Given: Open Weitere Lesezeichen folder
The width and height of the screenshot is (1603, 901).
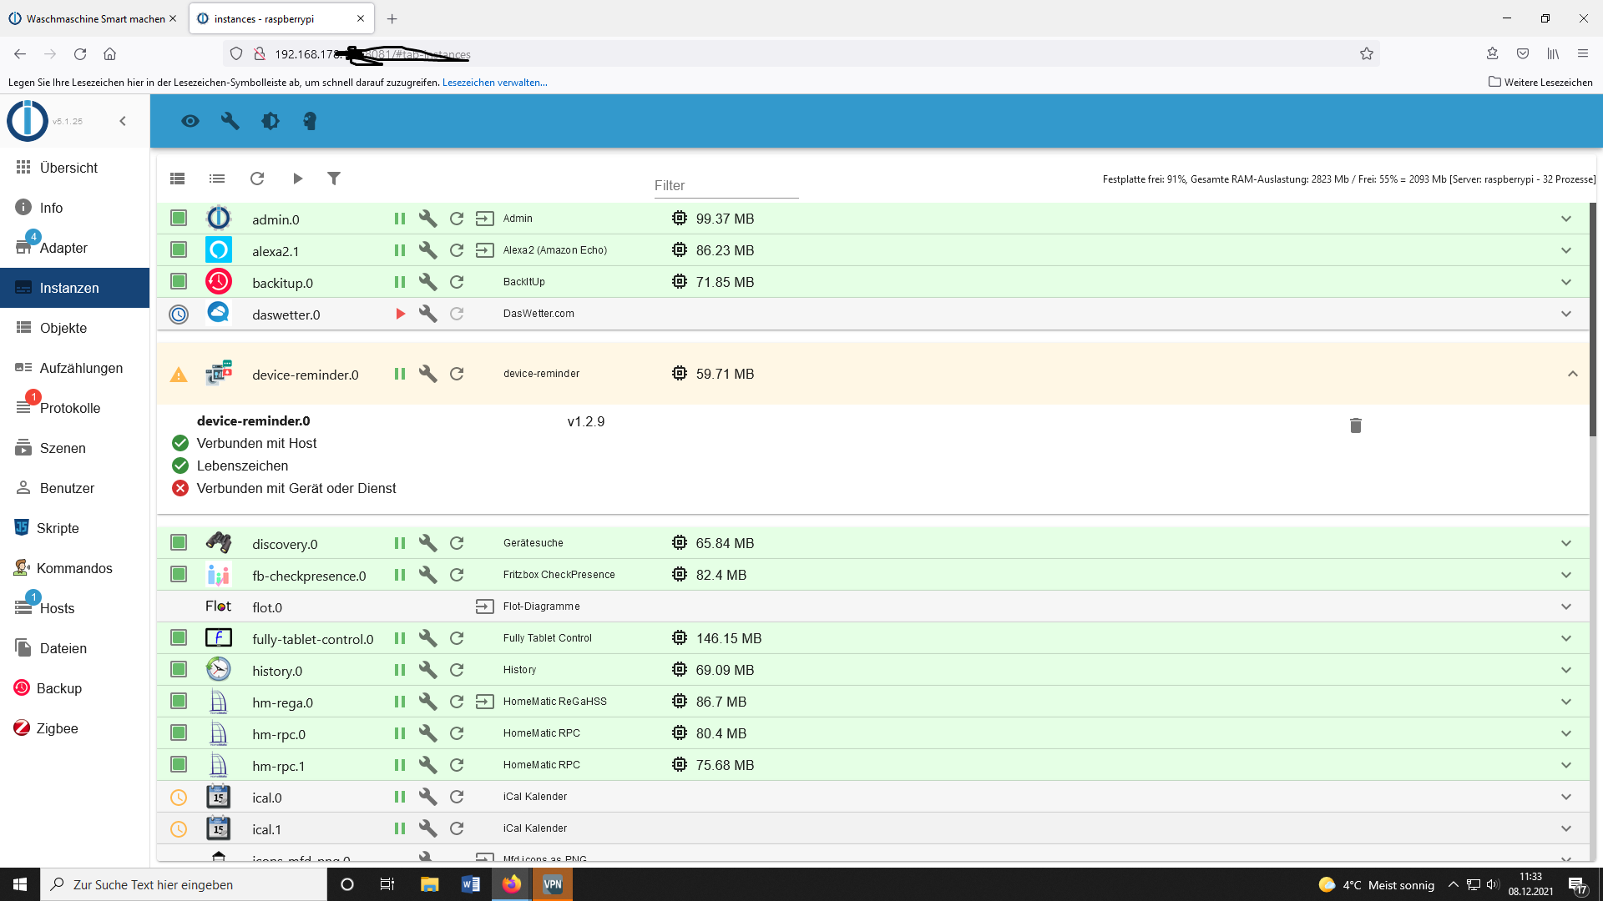Looking at the screenshot, I should 1540,83.
